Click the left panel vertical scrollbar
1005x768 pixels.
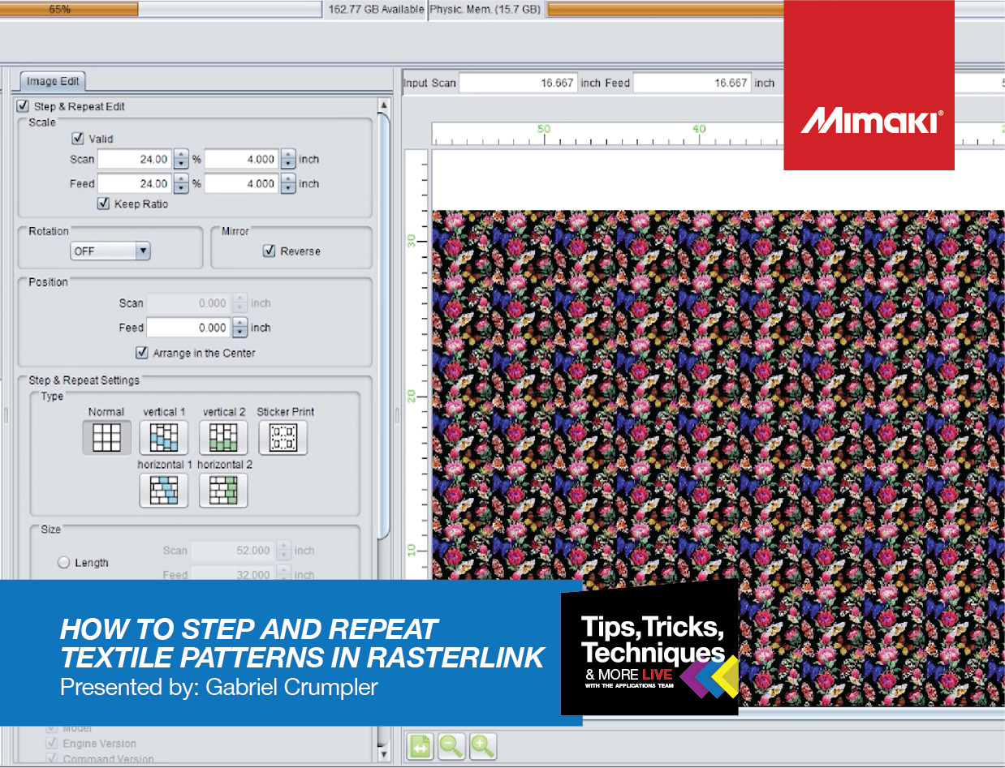(x=384, y=324)
